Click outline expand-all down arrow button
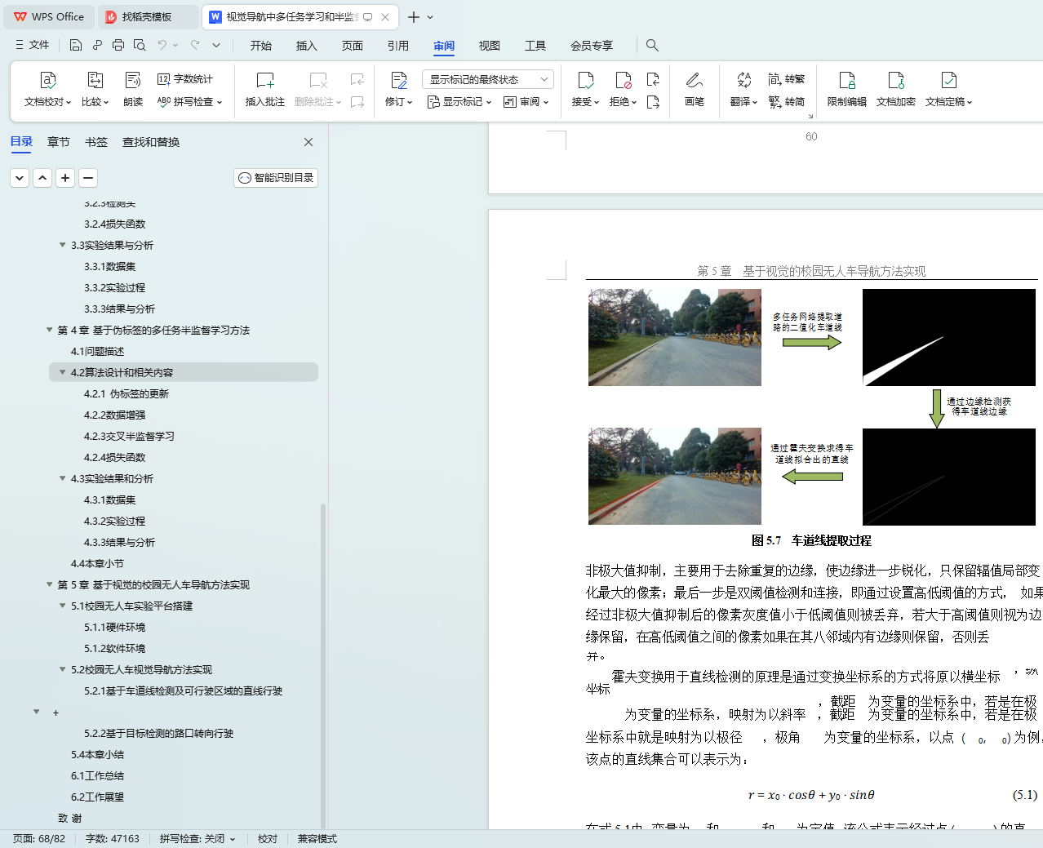 20,177
